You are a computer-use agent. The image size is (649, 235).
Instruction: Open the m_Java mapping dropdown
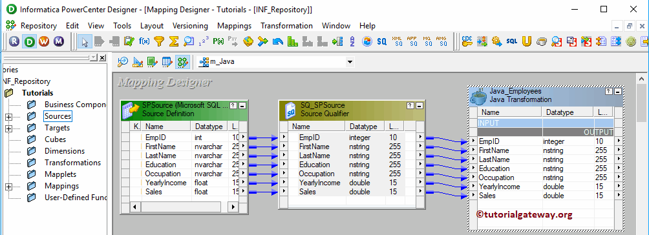point(350,62)
